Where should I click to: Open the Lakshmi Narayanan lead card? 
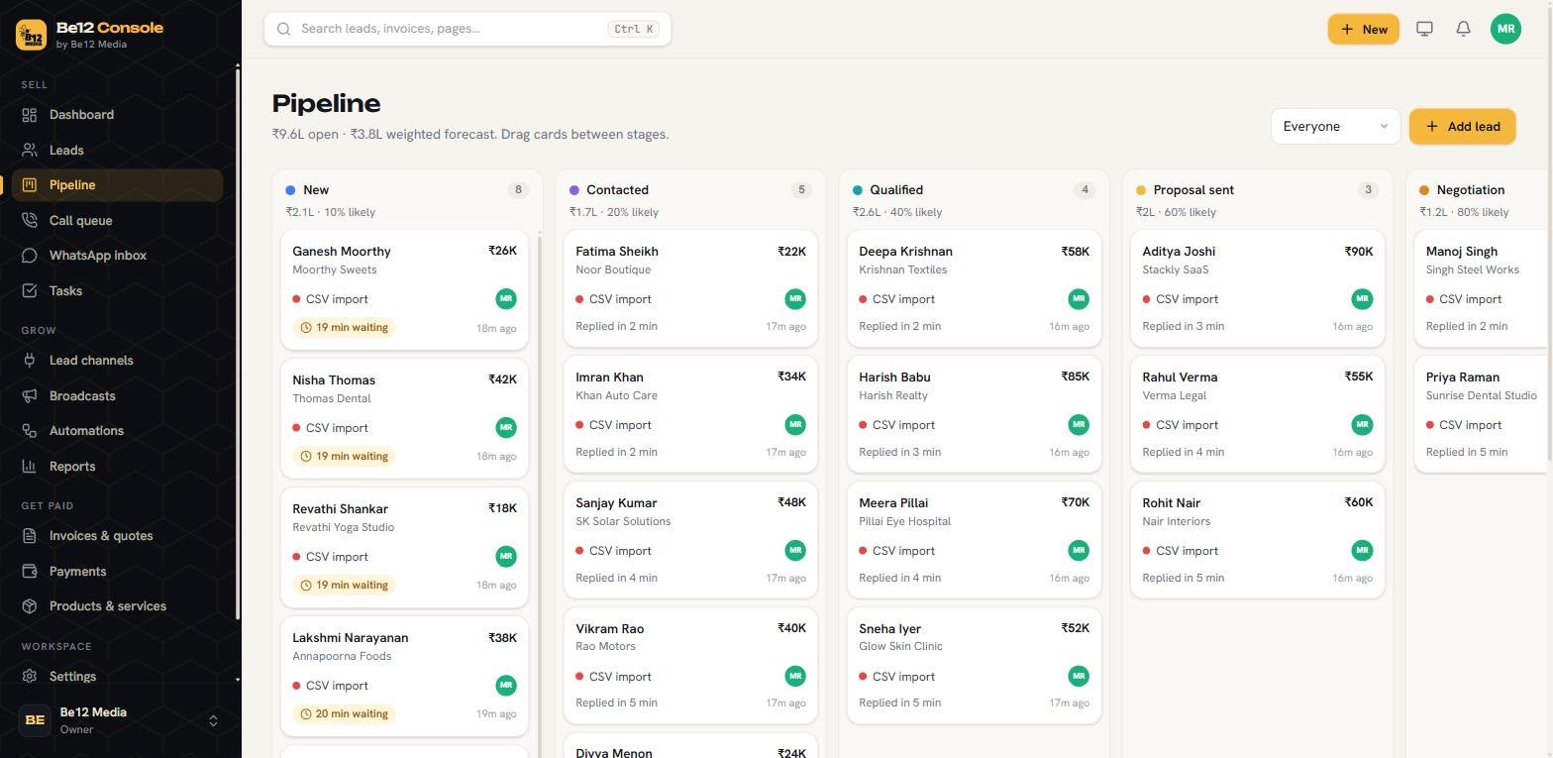(404, 677)
